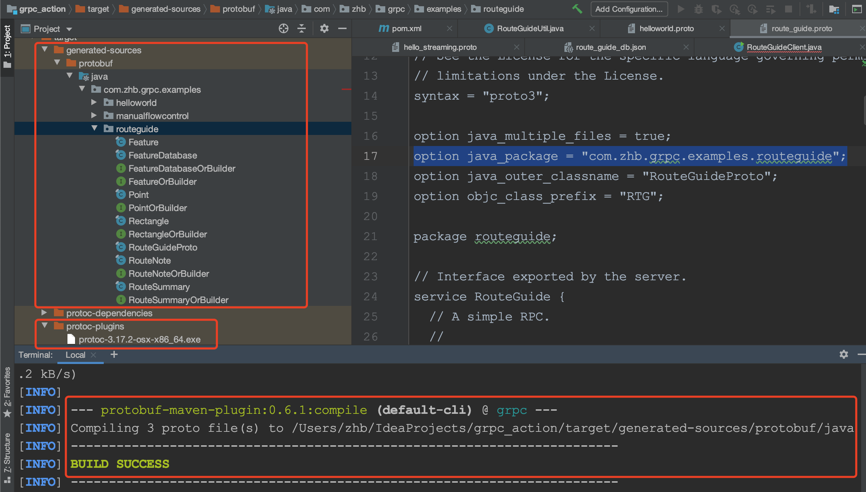Click the Run play icon in toolbar
The image size is (866, 492).
681,9
